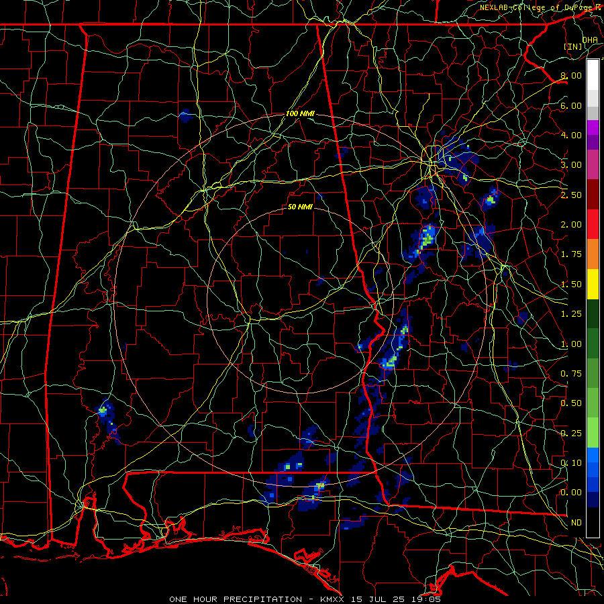Image resolution: width=604 pixels, height=604 pixels.
Task: Click the white swatch at legend top
Action: tap(593, 75)
